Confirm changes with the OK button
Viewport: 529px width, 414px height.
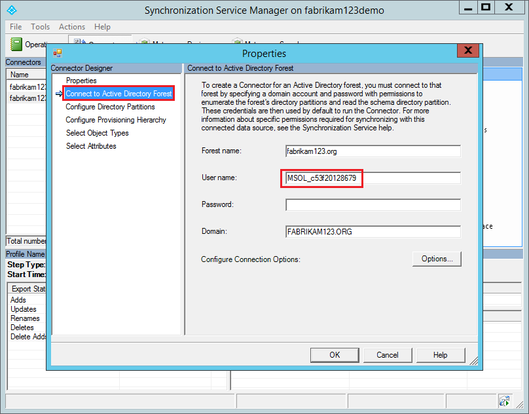click(335, 354)
